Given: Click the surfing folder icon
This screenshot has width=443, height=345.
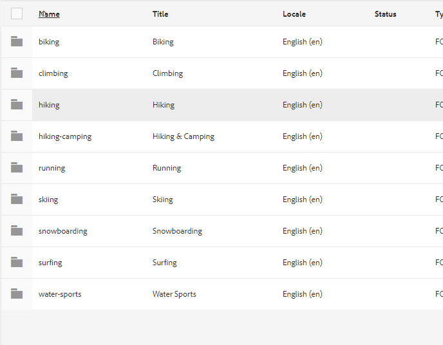Looking at the screenshot, I should [x=17, y=263].
